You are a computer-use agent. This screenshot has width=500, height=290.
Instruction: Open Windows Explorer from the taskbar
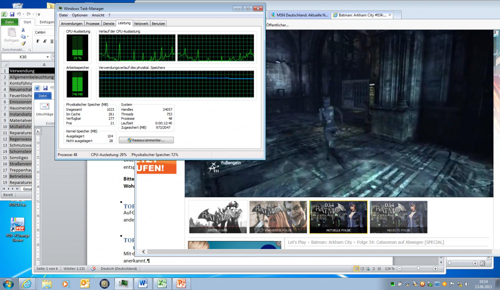[x=47, y=283]
